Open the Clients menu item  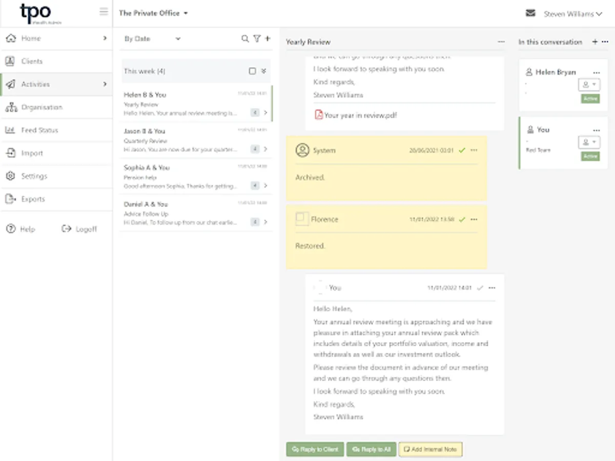click(32, 61)
